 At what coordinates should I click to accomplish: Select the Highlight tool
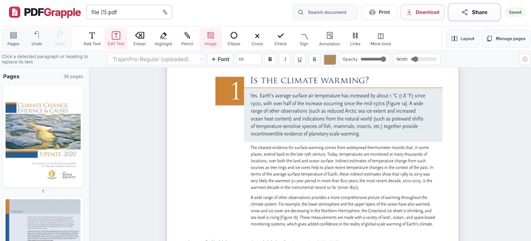point(163,38)
